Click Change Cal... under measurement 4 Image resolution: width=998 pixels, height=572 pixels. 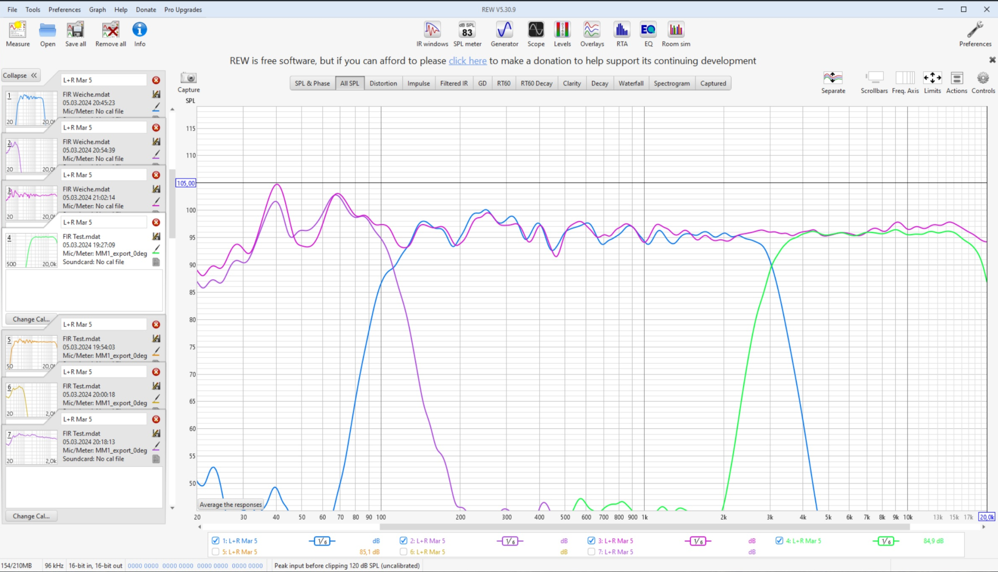[x=31, y=319]
